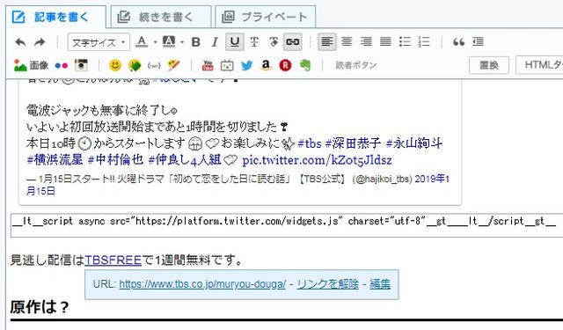Image resolution: width=563 pixels, height=330 pixels.
Task: Click the Twitter bird icon
Action: [x=246, y=66]
